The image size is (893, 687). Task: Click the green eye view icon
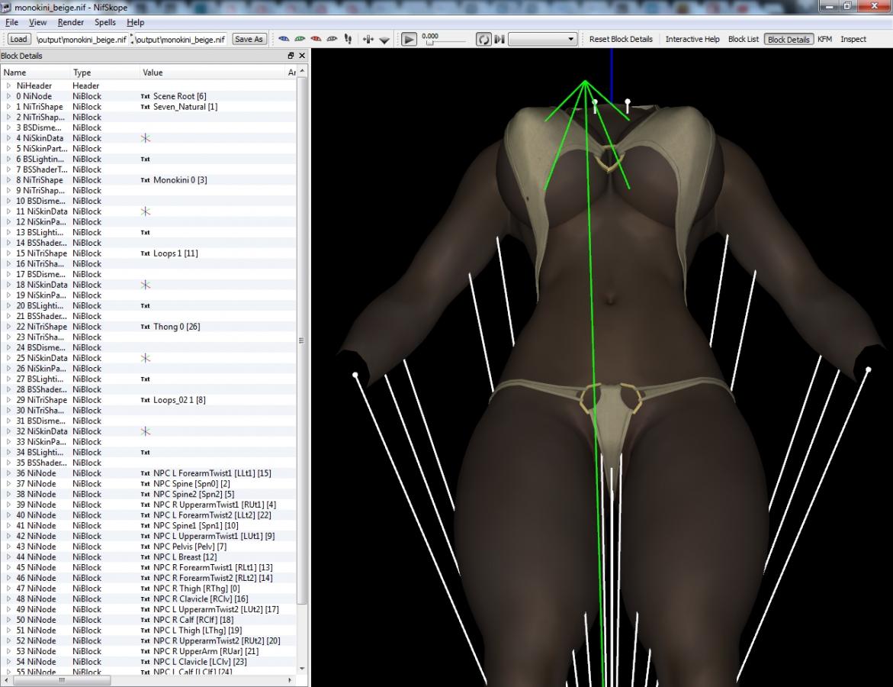coord(300,40)
